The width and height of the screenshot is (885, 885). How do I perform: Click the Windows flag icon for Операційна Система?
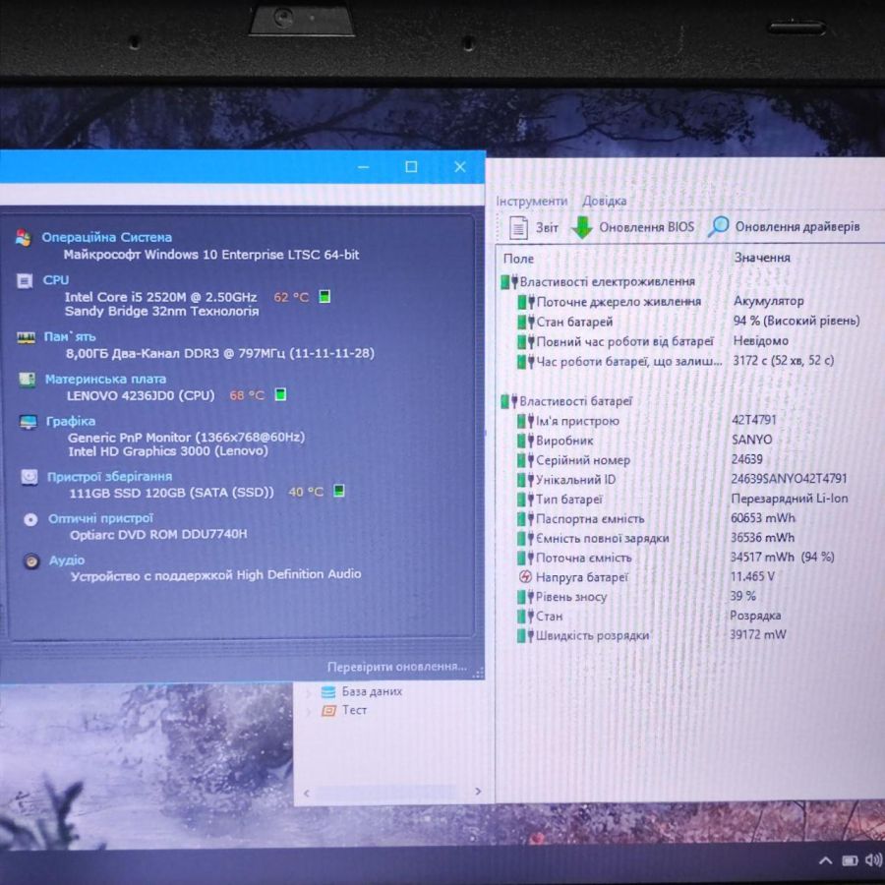click(24, 238)
